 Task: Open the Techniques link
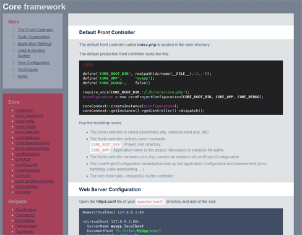click(x=28, y=69)
